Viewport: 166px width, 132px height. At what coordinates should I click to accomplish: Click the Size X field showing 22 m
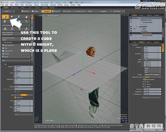24,73
